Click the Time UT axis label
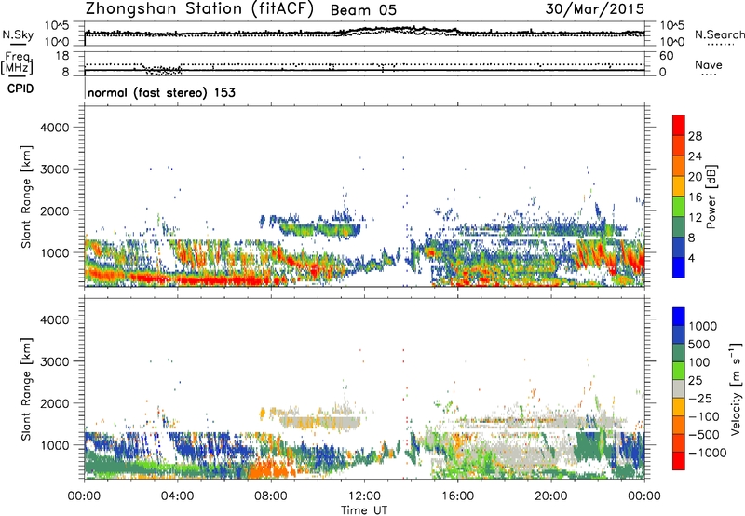745x516 pixels. [364, 510]
